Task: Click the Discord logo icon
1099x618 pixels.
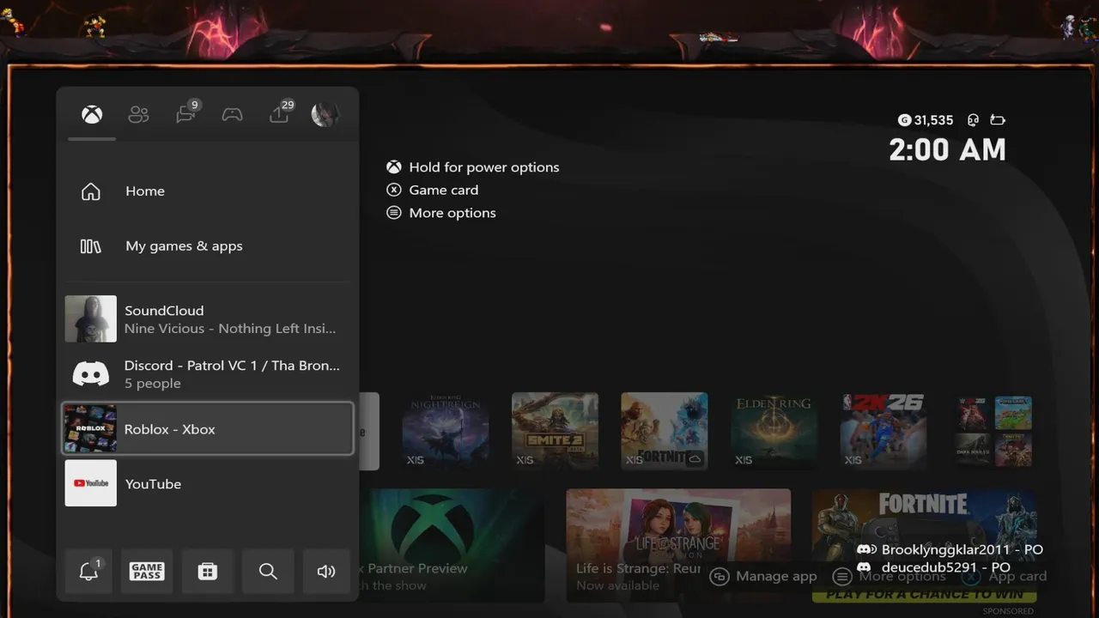Action: pos(91,373)
